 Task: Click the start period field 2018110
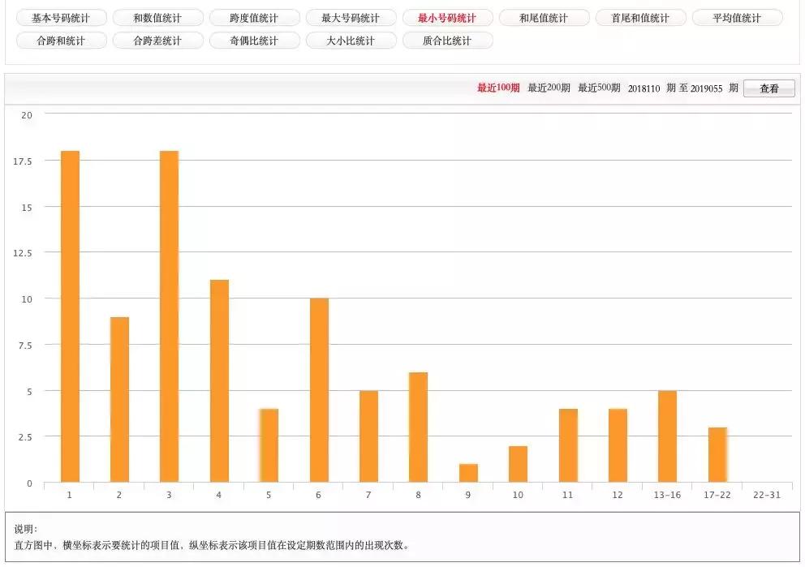[644, 88]
